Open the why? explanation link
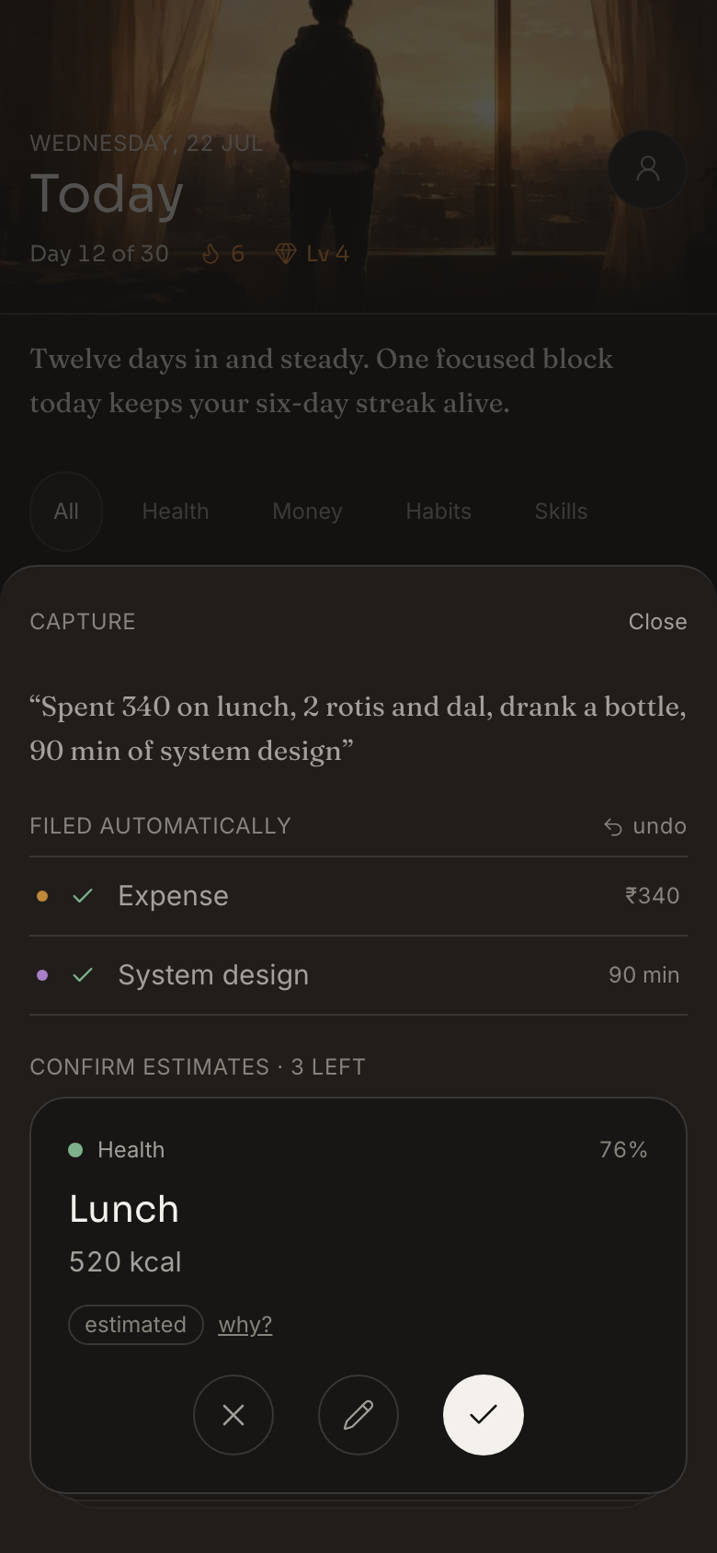Viewport: 717px width, 1553px height. coord(245,1325)
